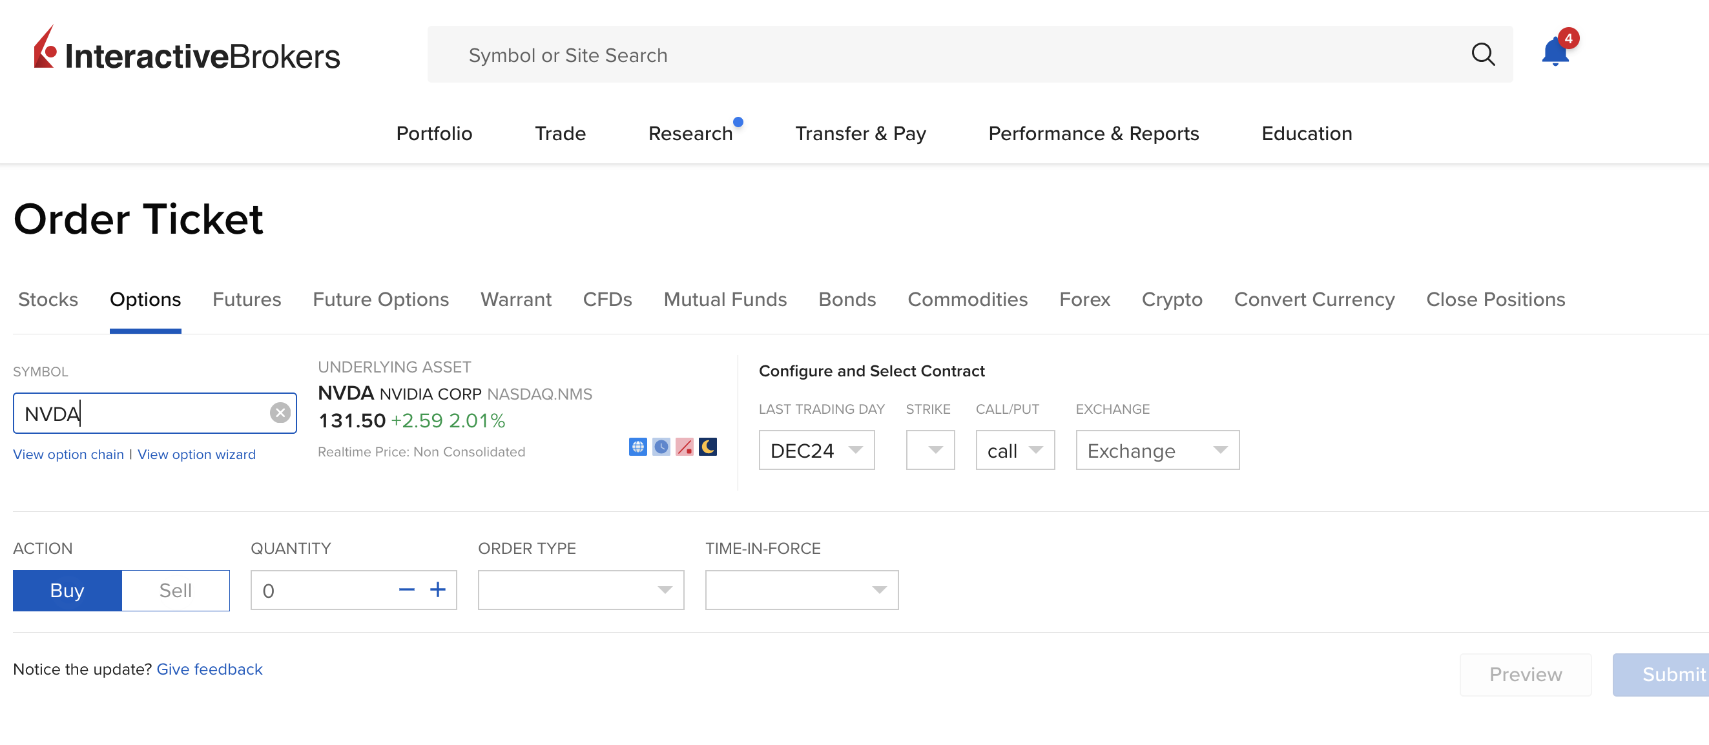Viewport: 1709px width, 745px height.
Task: Decrease quantity with minus button
Action: (x=407, y=589)
